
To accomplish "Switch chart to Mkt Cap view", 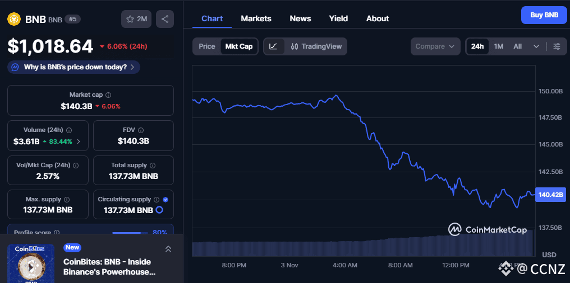I will pos(239,46).
